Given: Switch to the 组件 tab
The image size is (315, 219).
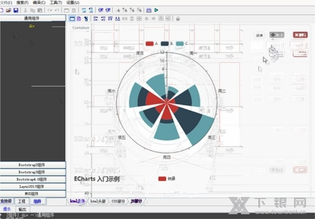Looking at the screenshot, I should pyautogui.click(x=38, y=201).
